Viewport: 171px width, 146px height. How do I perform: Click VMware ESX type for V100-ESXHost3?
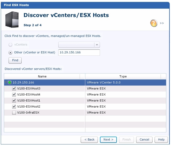point(96,89)
